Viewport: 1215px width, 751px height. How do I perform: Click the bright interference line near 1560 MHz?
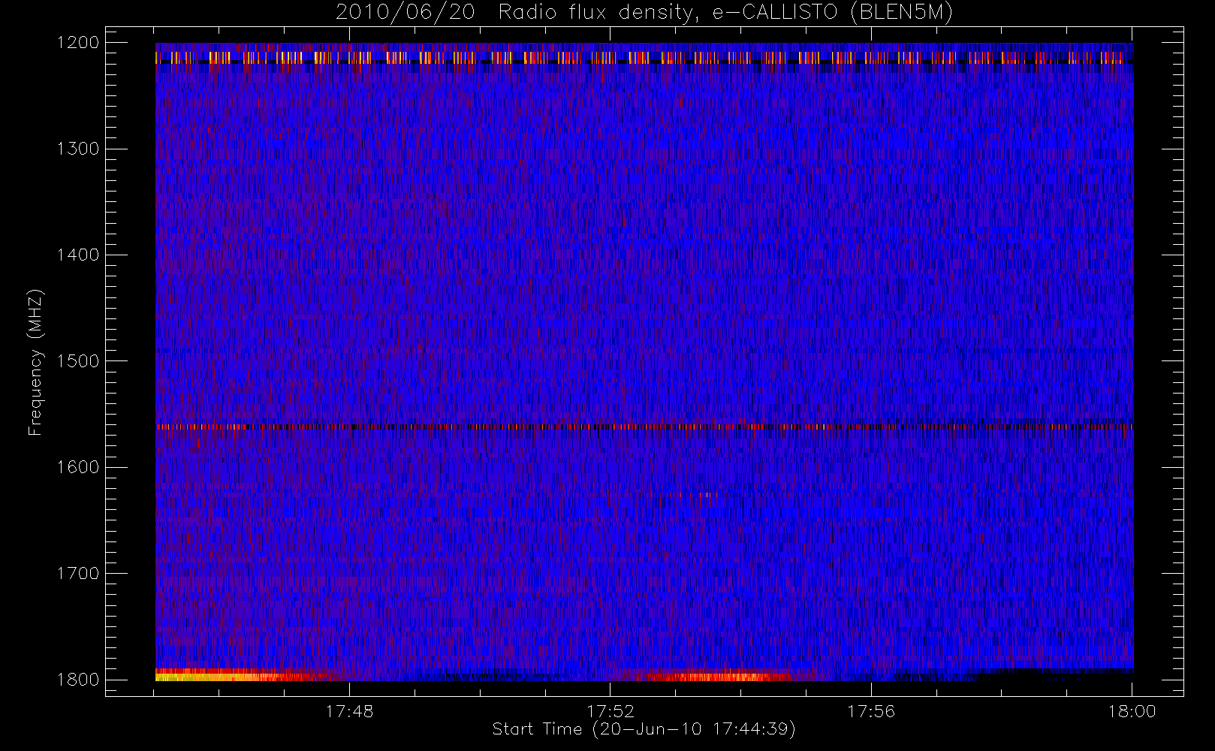pyautogui.click(x=644, y=427)
